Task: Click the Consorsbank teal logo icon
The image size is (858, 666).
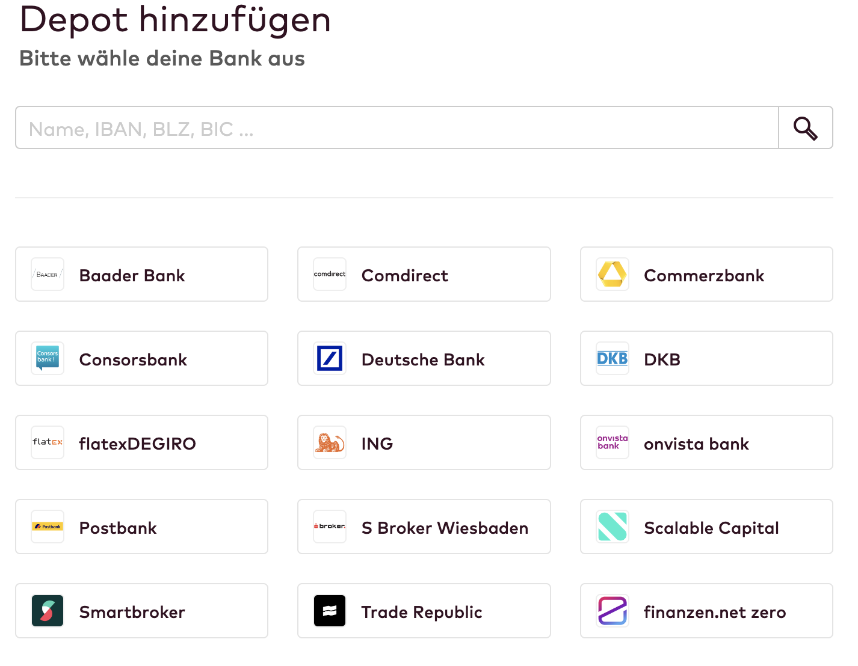Action: (48, 358)
